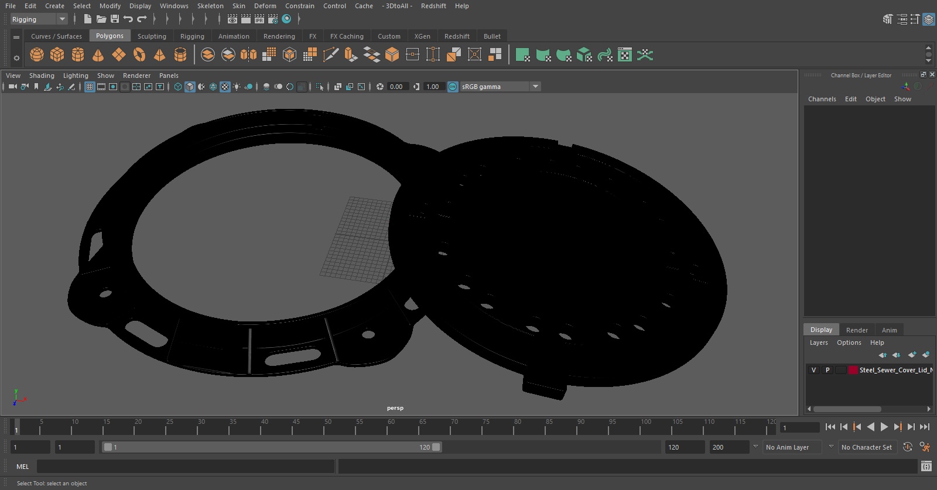Open the Rigging menu set dropdown
This screenshot has width=937, height=490.
tap(39, 19)
